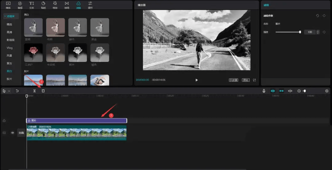Click the filter track icon at the left
Viewport: 332px width, 170px height.
point(4,121)
